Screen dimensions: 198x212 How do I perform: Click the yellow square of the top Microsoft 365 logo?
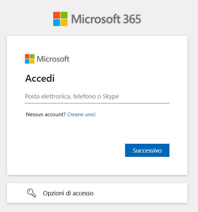64,22
